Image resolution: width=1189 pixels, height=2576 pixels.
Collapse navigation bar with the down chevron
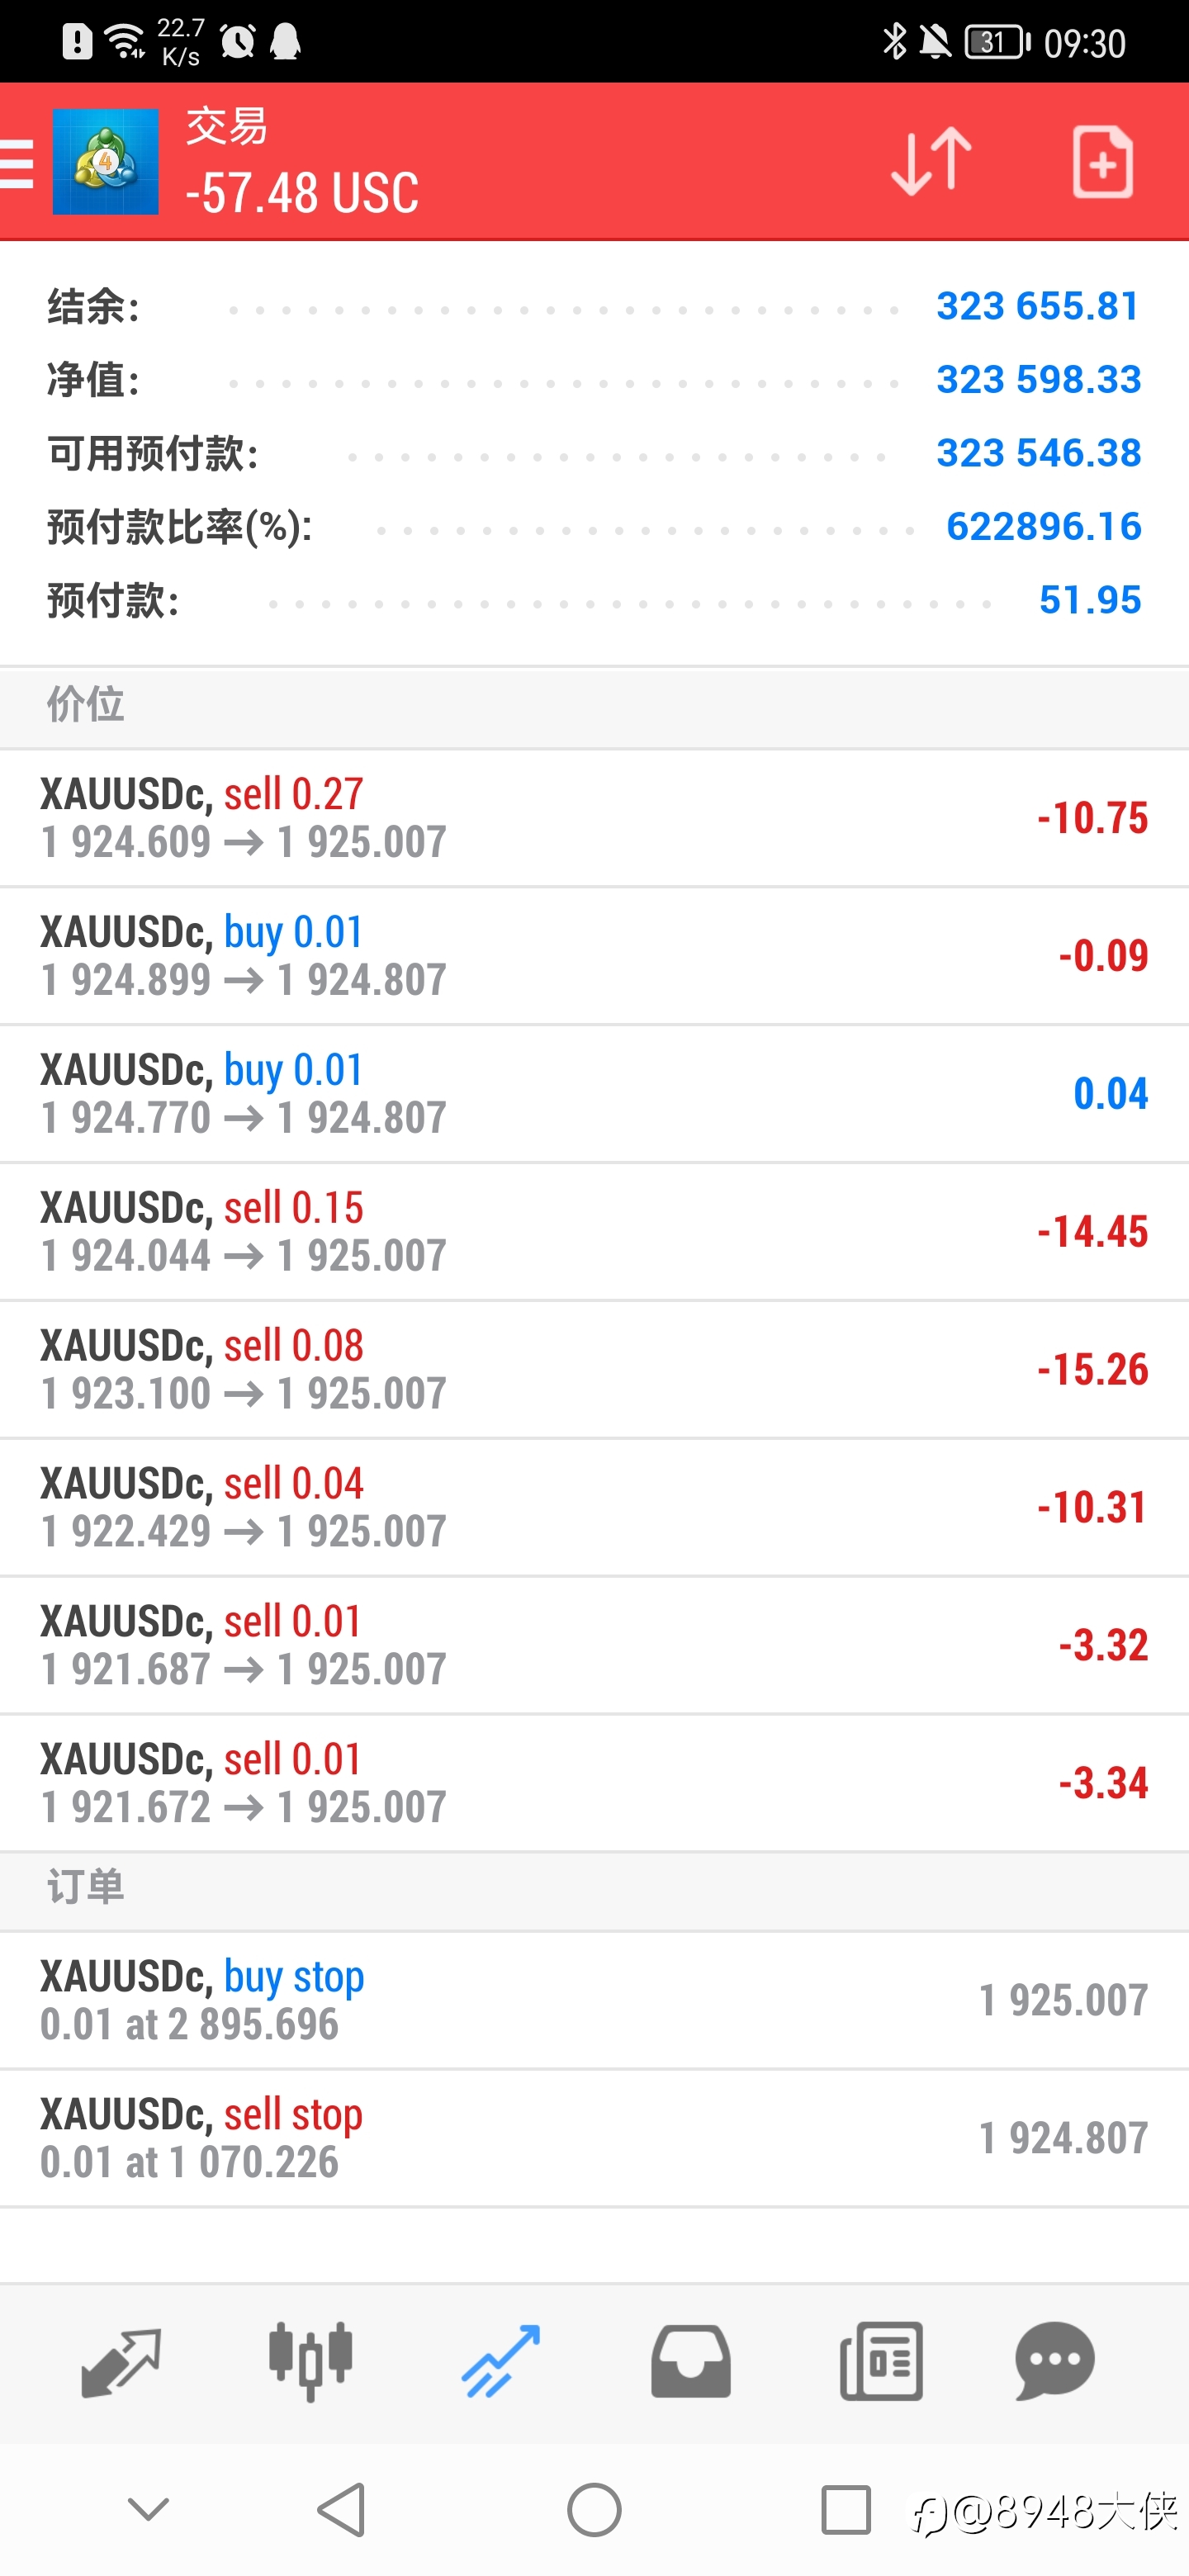click(x=149, y=2509)
